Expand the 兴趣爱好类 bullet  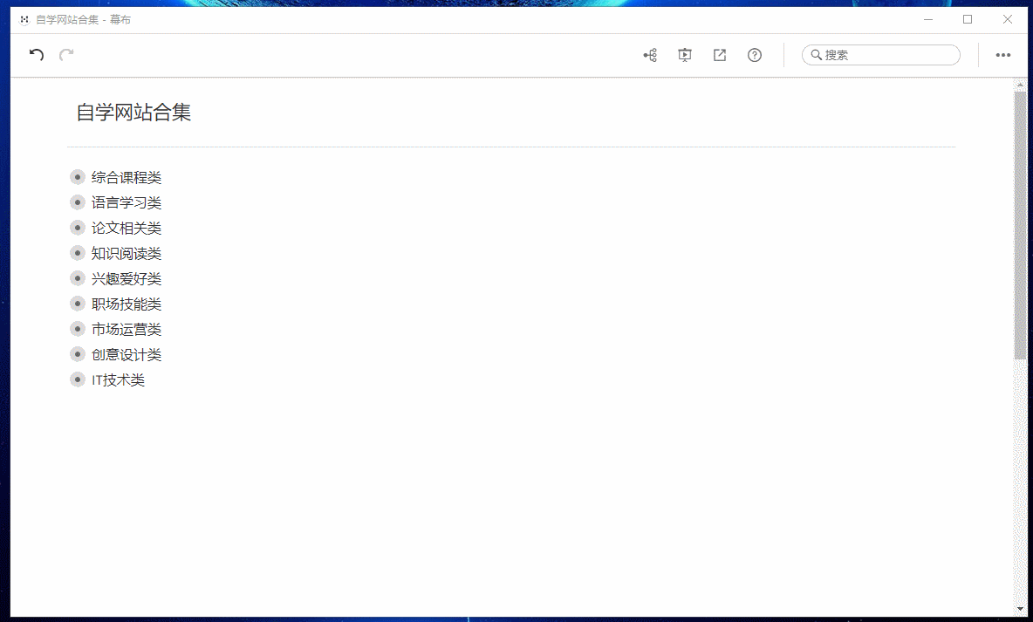tap(77, 278)
